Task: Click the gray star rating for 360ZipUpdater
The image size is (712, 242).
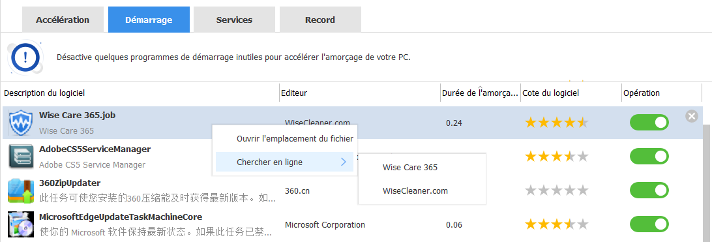Action: [556, 190]
